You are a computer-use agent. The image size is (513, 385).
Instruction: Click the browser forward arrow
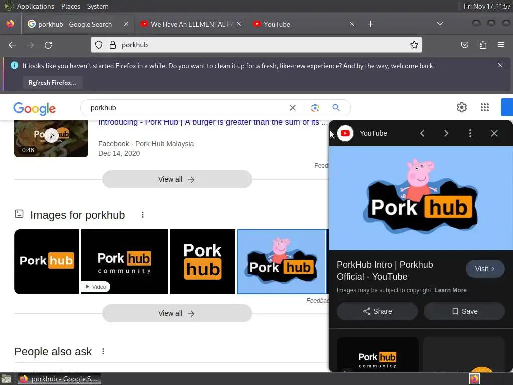pos(30,45)
